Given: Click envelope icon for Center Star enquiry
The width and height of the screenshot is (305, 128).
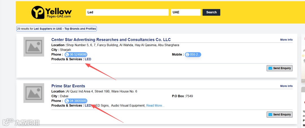Looking at the screenshot, I should 270,68.
